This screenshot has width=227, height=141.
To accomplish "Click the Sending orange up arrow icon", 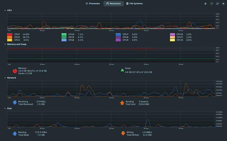I will 122,103.
